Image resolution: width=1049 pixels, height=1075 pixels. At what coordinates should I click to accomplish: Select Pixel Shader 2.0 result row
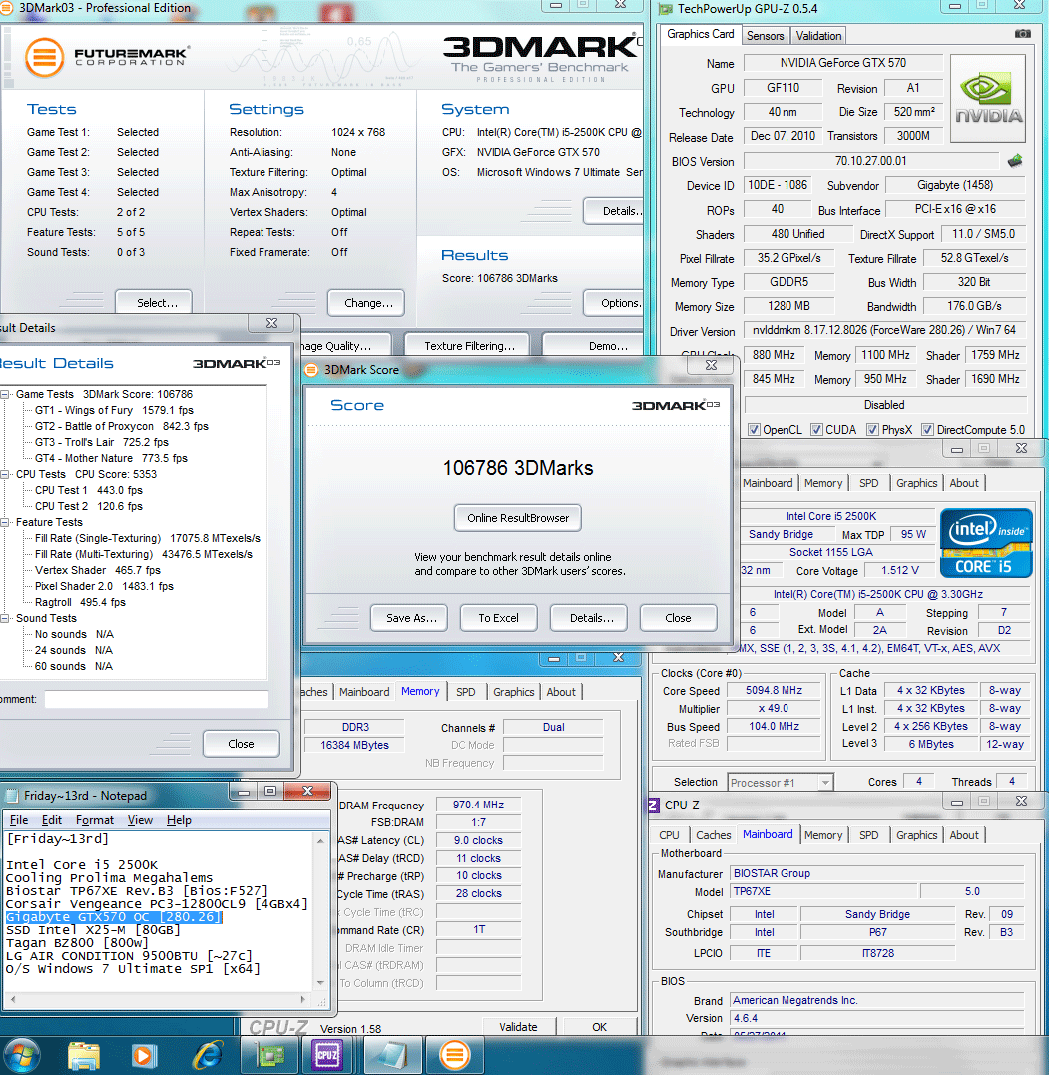tap(104, 586)
